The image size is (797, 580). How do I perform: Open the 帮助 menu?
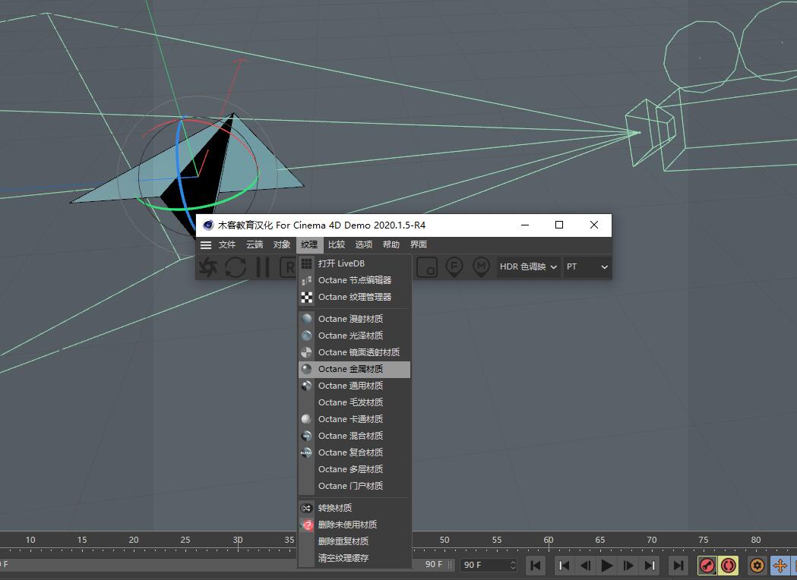391,244
